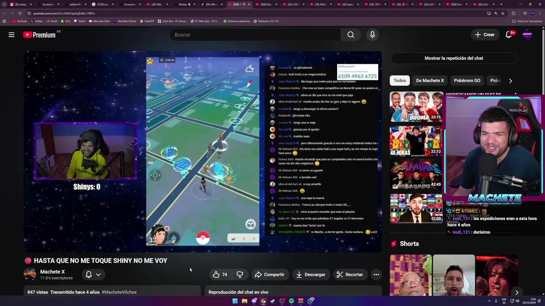Switch to the Pelotas browser tab
This screenshot has height=306, width=545.
[x=184, y=4]
